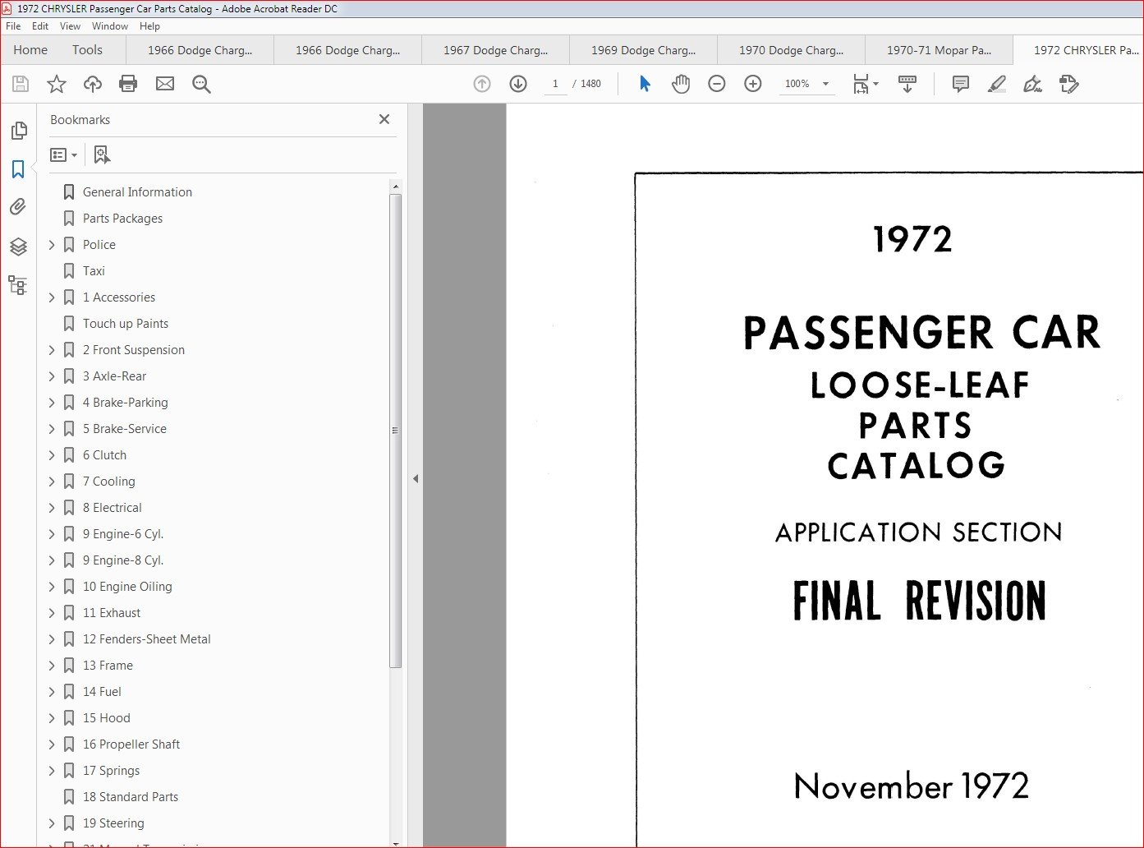Open the File menu
1144x848 pixels.
(x=13, y=26)
